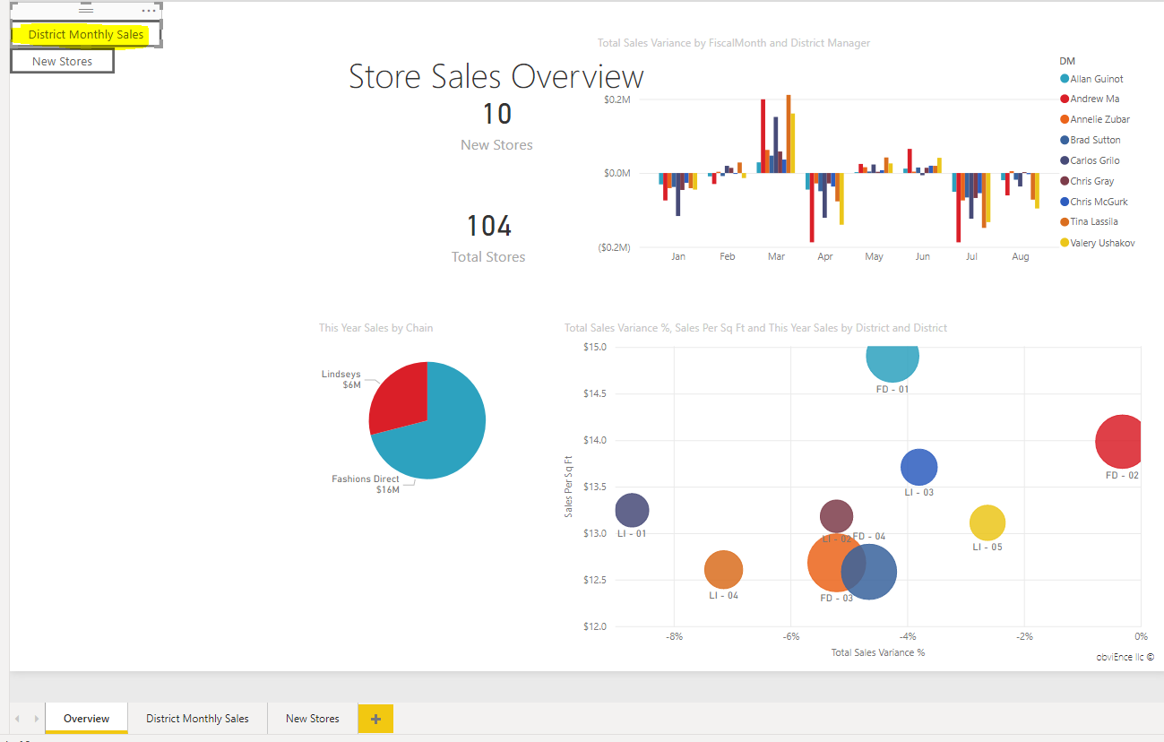
Task: Select the LI - 03 blue bubble
Action: click(918, 467)
